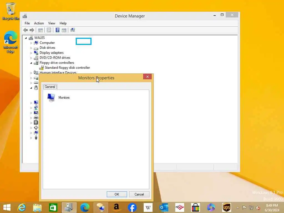Collapse the Floppy drive controllers node

click(x=31, y=63)
